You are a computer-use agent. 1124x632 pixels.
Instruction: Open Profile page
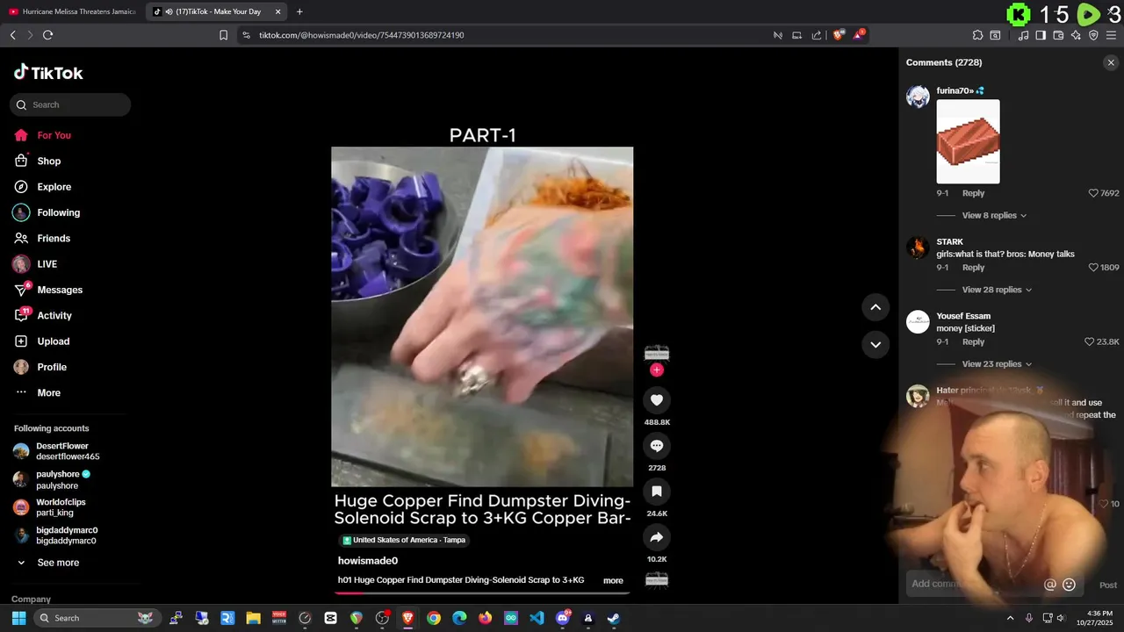point(52,367)
